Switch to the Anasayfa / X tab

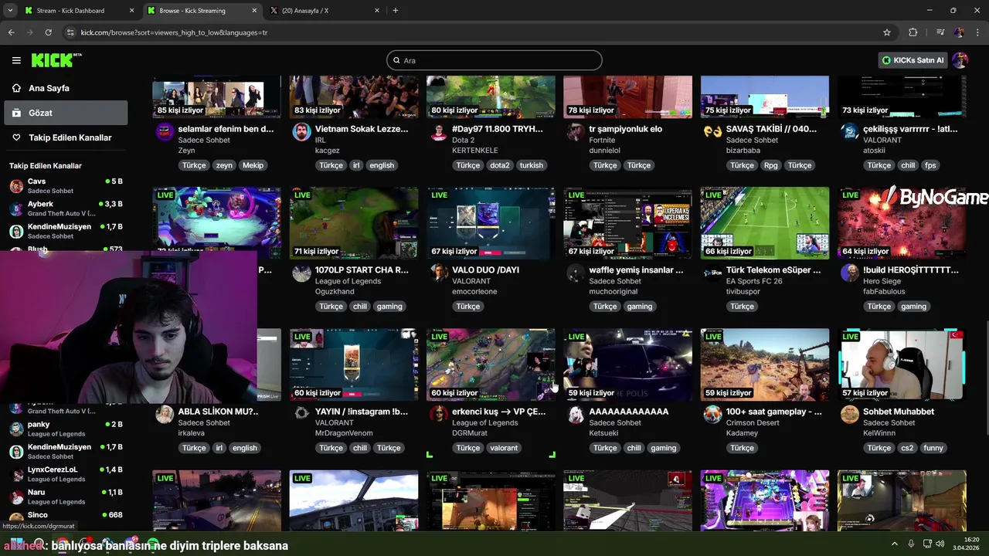click(325, 11)
